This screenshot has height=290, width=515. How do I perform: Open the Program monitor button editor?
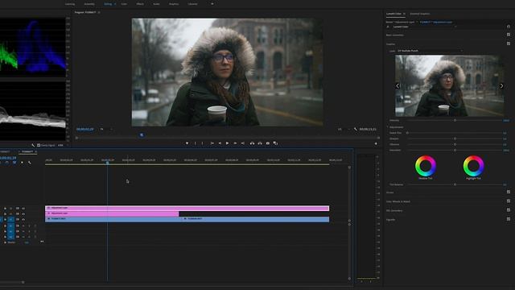tap(376, 143)
